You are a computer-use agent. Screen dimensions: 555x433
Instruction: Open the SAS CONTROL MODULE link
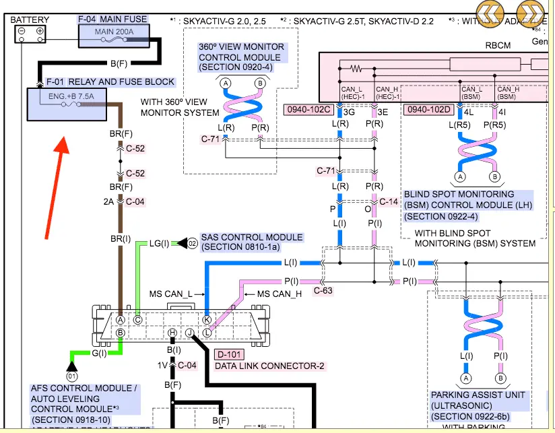tap(252, 242)
